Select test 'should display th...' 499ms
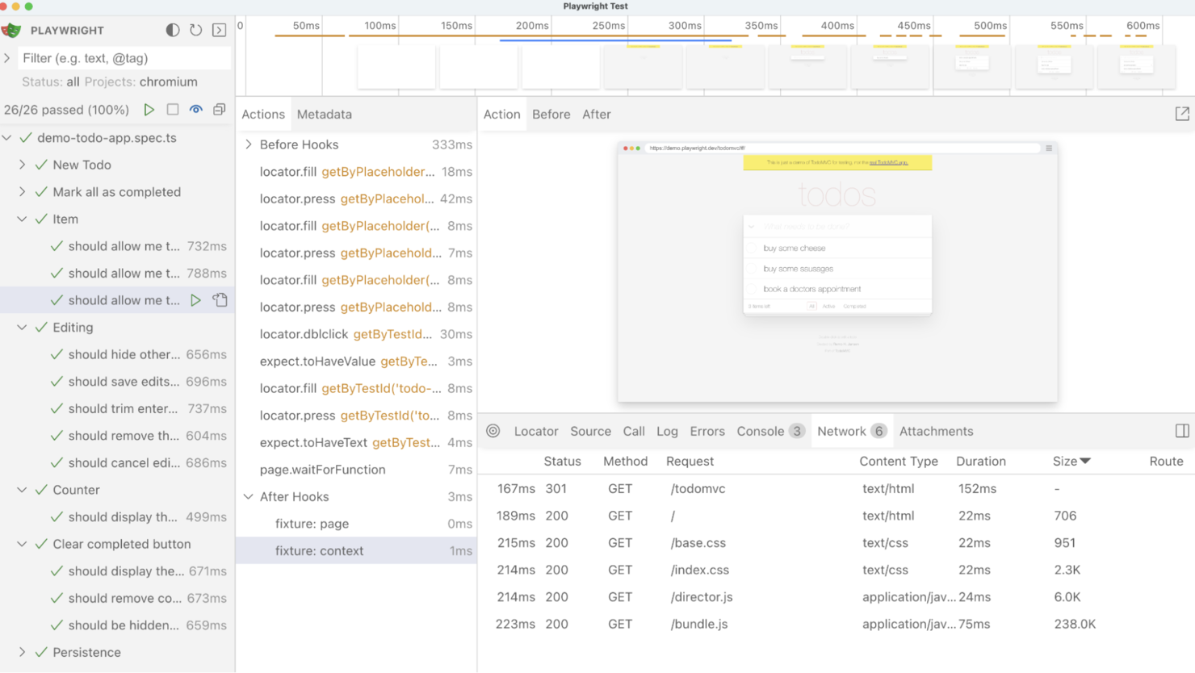This screenshot has height=673, width=1195. pos(117,516)
